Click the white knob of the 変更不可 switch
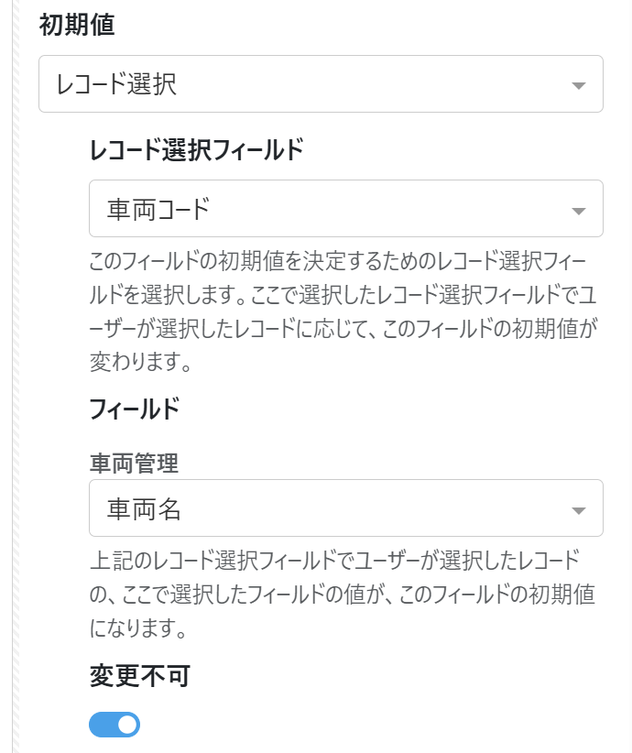632x753 pixels. pyautogui.click(x=127, y=726)
